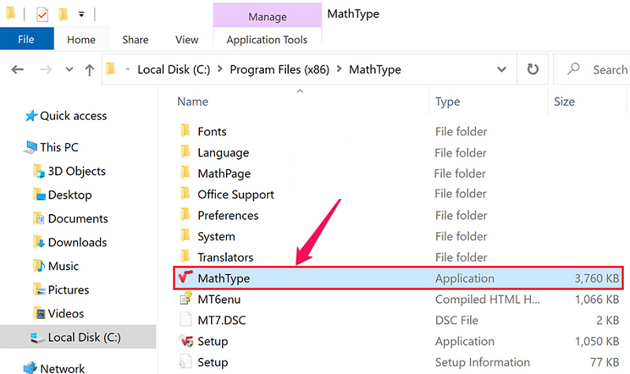The width and height of the screenshot is (630, 374).
Task: Open Music in navigation pane
Action: pos(56,266)
